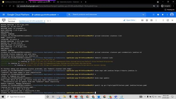
Task: Open Task View on the taskbar
Action: (53, 97)
